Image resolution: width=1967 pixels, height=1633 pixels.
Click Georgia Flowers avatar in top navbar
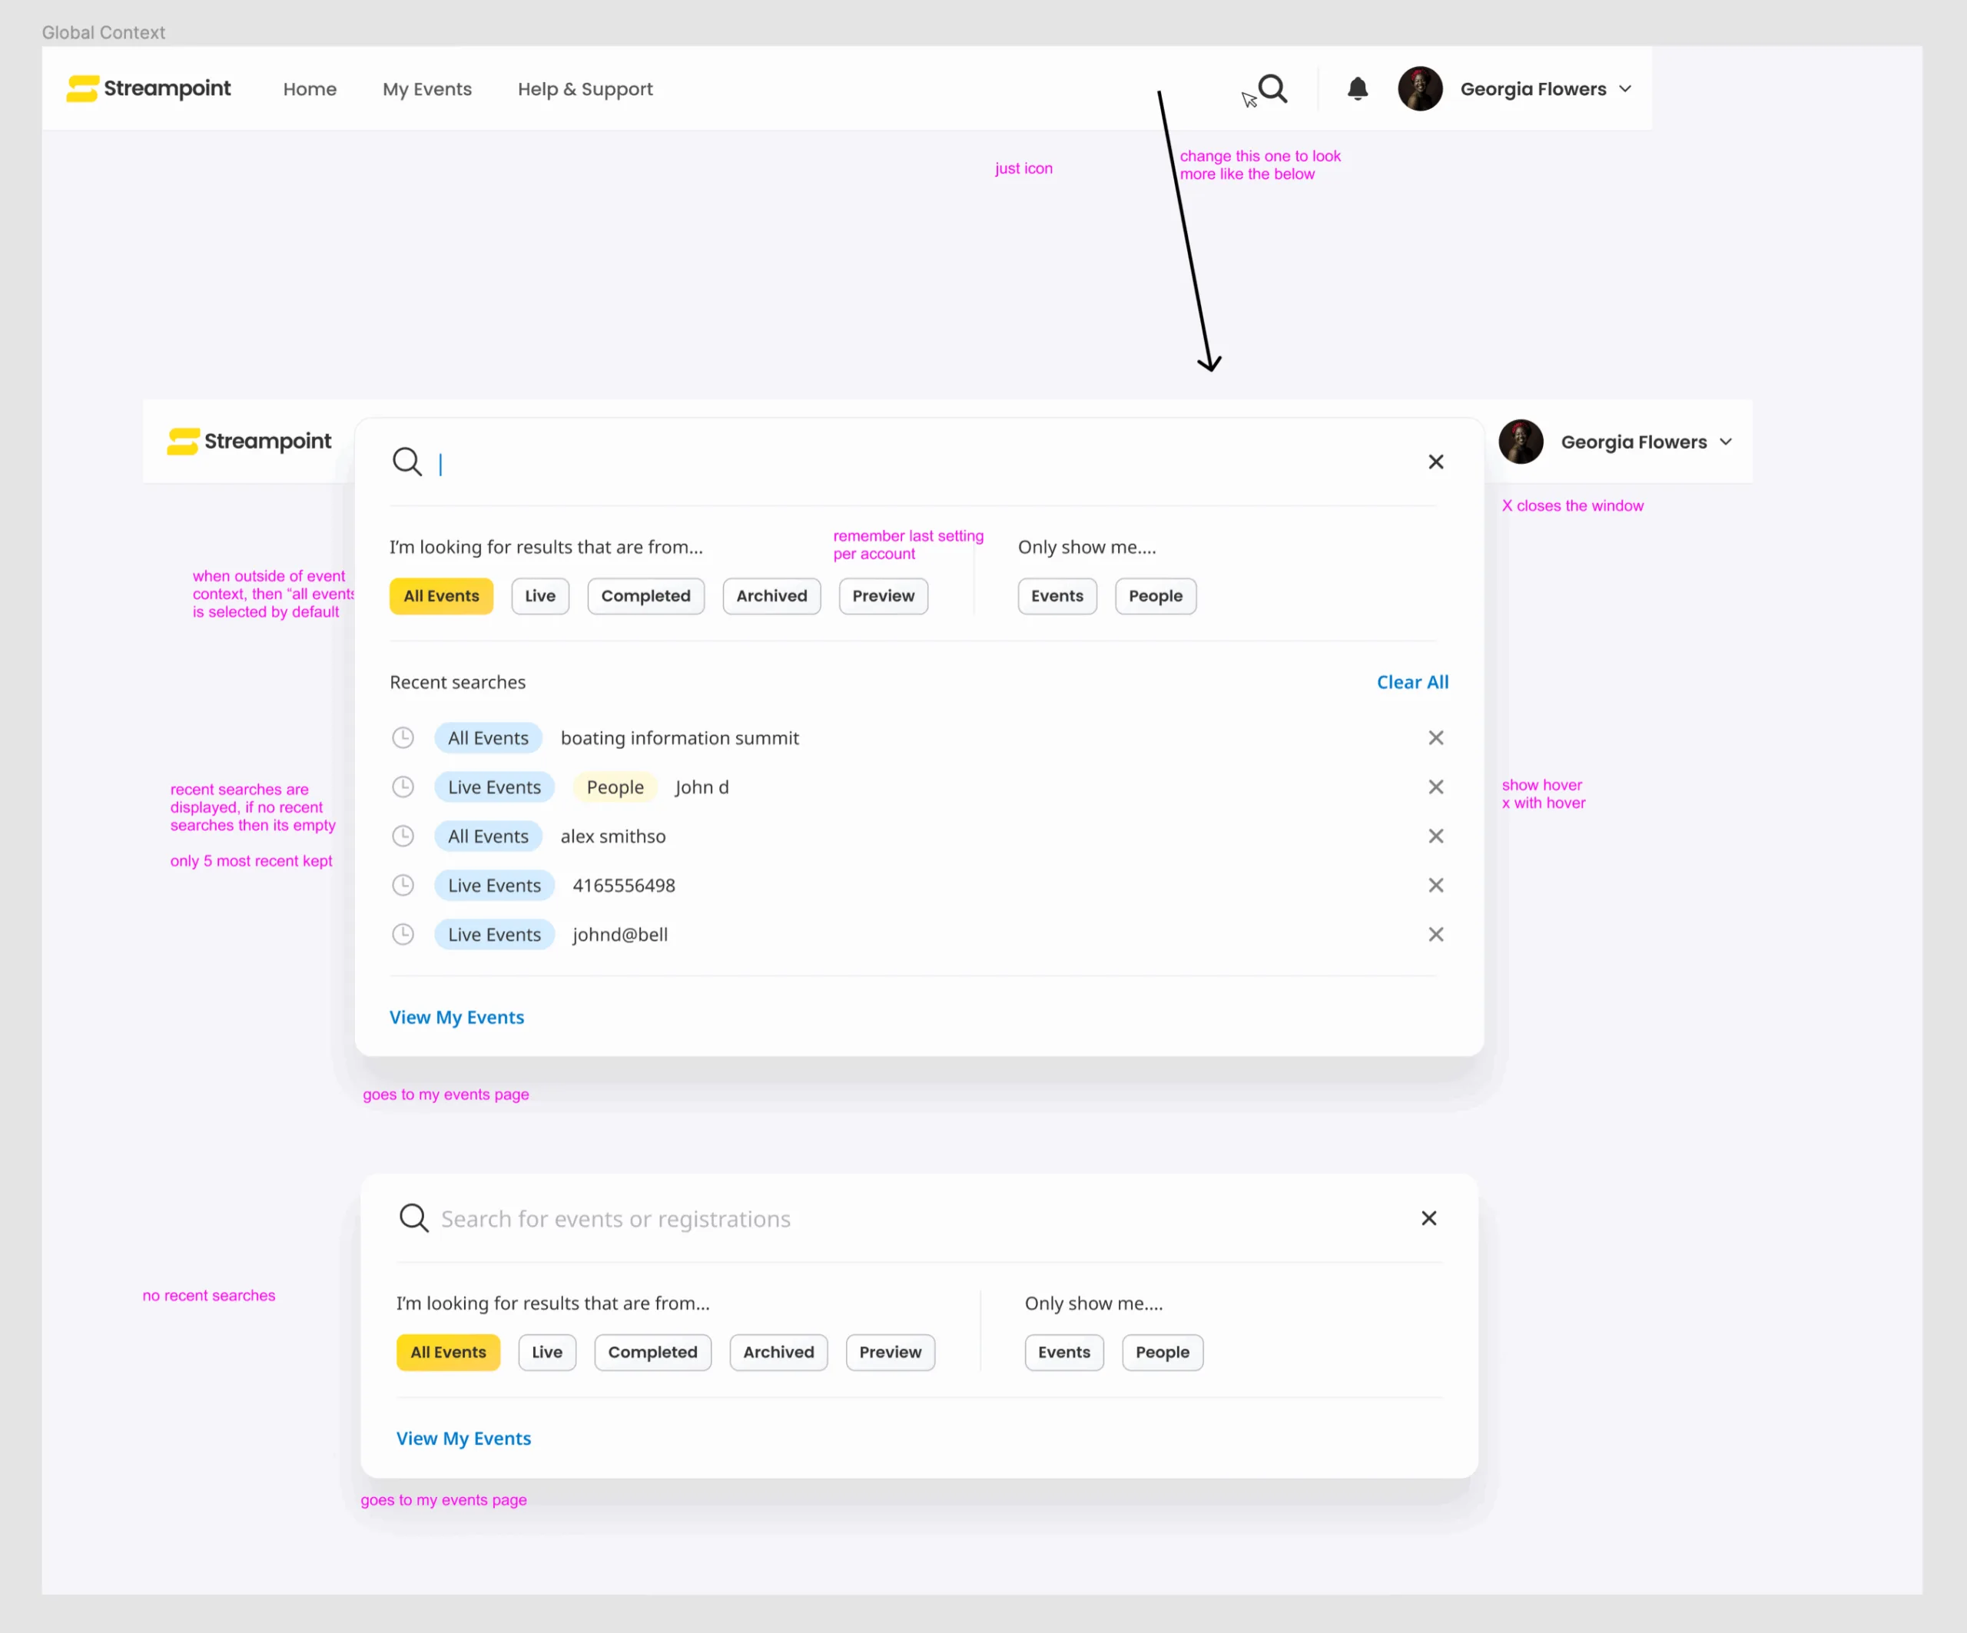(x=1420, y=89)
